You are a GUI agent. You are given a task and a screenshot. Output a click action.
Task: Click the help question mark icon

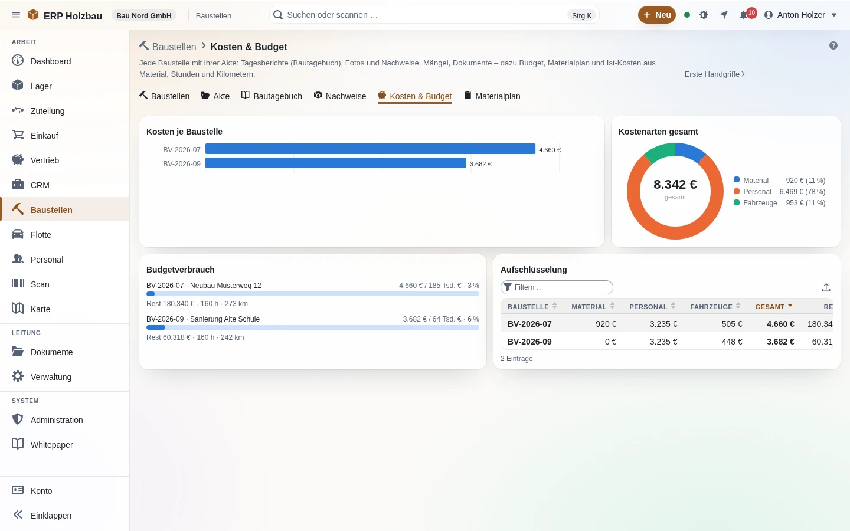tap(833, 45)
